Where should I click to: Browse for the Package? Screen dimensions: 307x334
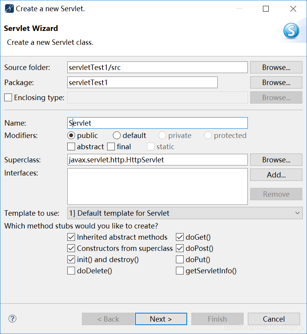276,82
